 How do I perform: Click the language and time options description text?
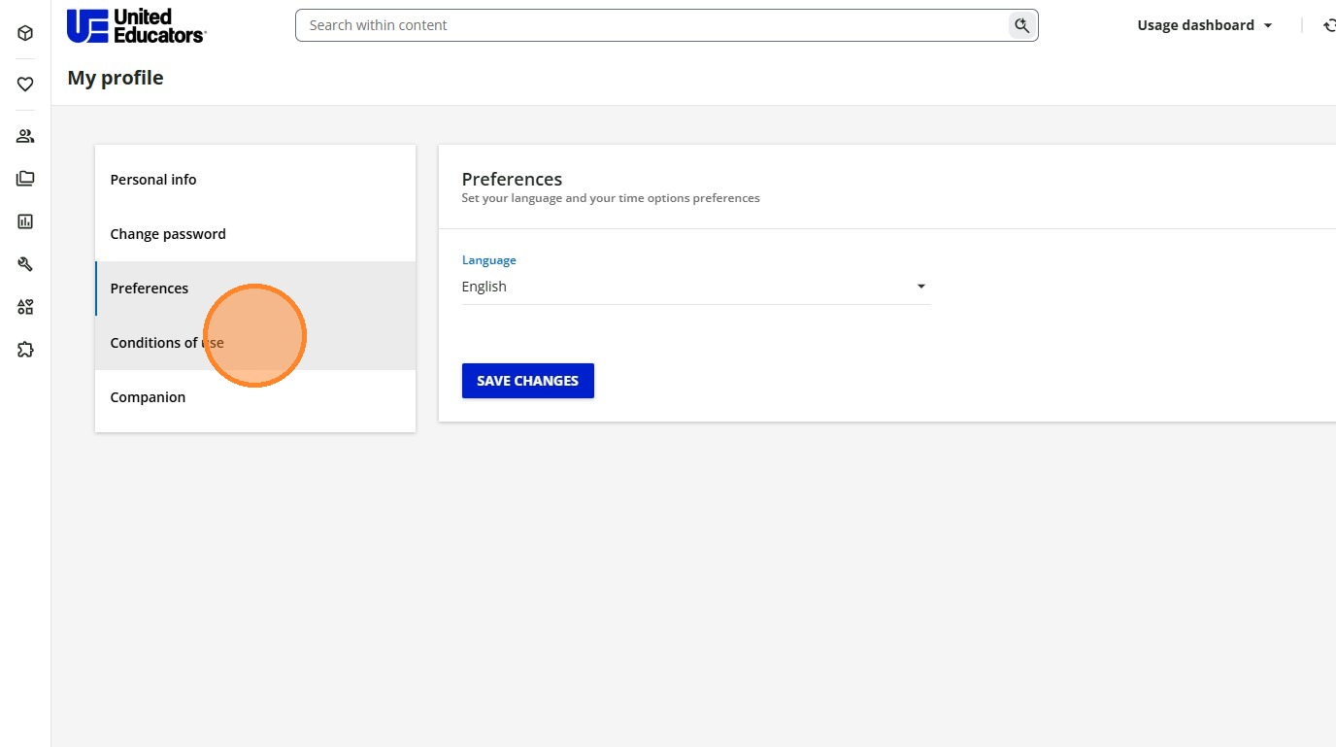[x=611, y=198]
